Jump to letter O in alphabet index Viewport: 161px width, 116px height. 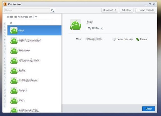[5, 71]
